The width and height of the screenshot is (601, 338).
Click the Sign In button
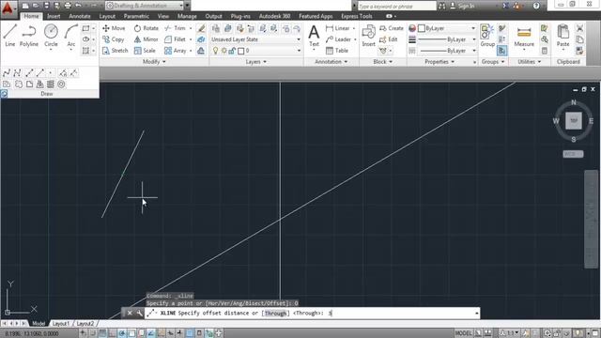click(463, 6)
